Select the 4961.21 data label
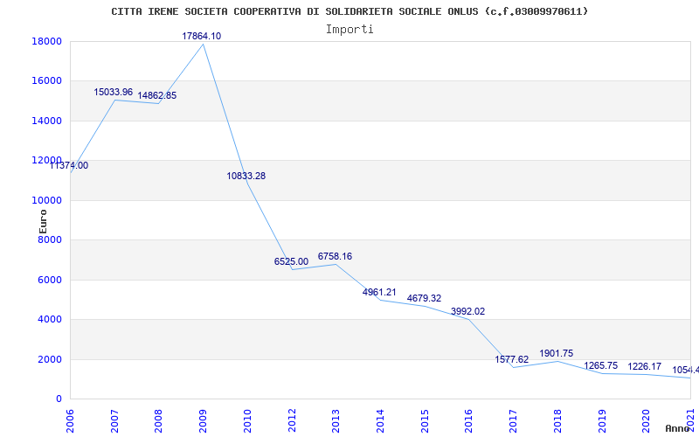The width and height of the screenshot is (699, 437). tap(379, 293)
